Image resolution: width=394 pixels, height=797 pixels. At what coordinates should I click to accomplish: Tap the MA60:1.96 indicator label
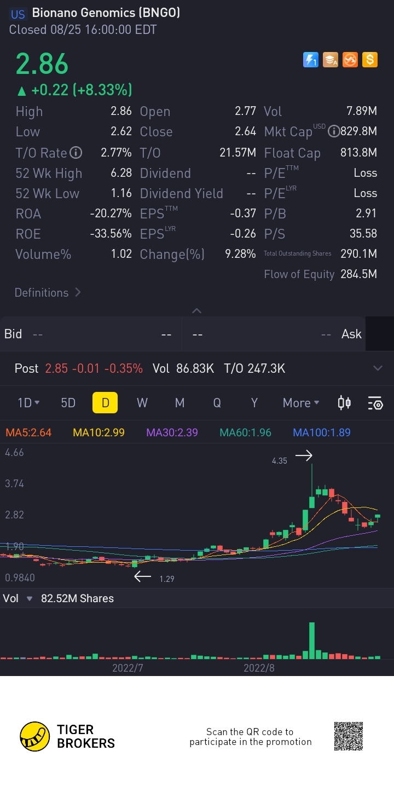(x=245, y=432)
